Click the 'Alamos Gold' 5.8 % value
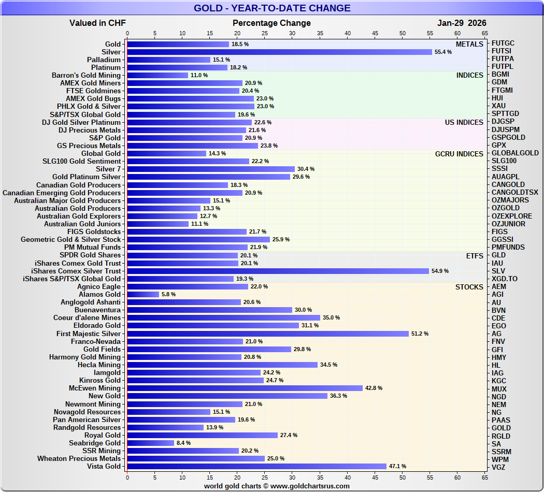544x492 pixels. coord(168,294)
